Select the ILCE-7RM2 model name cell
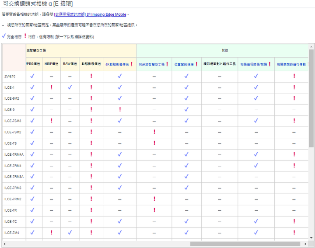 point(14,199)
